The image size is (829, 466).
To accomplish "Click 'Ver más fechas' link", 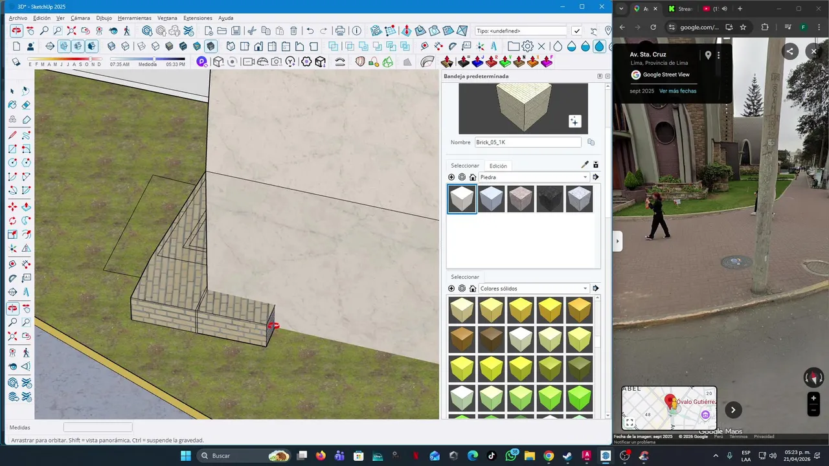I will (677, 91).
